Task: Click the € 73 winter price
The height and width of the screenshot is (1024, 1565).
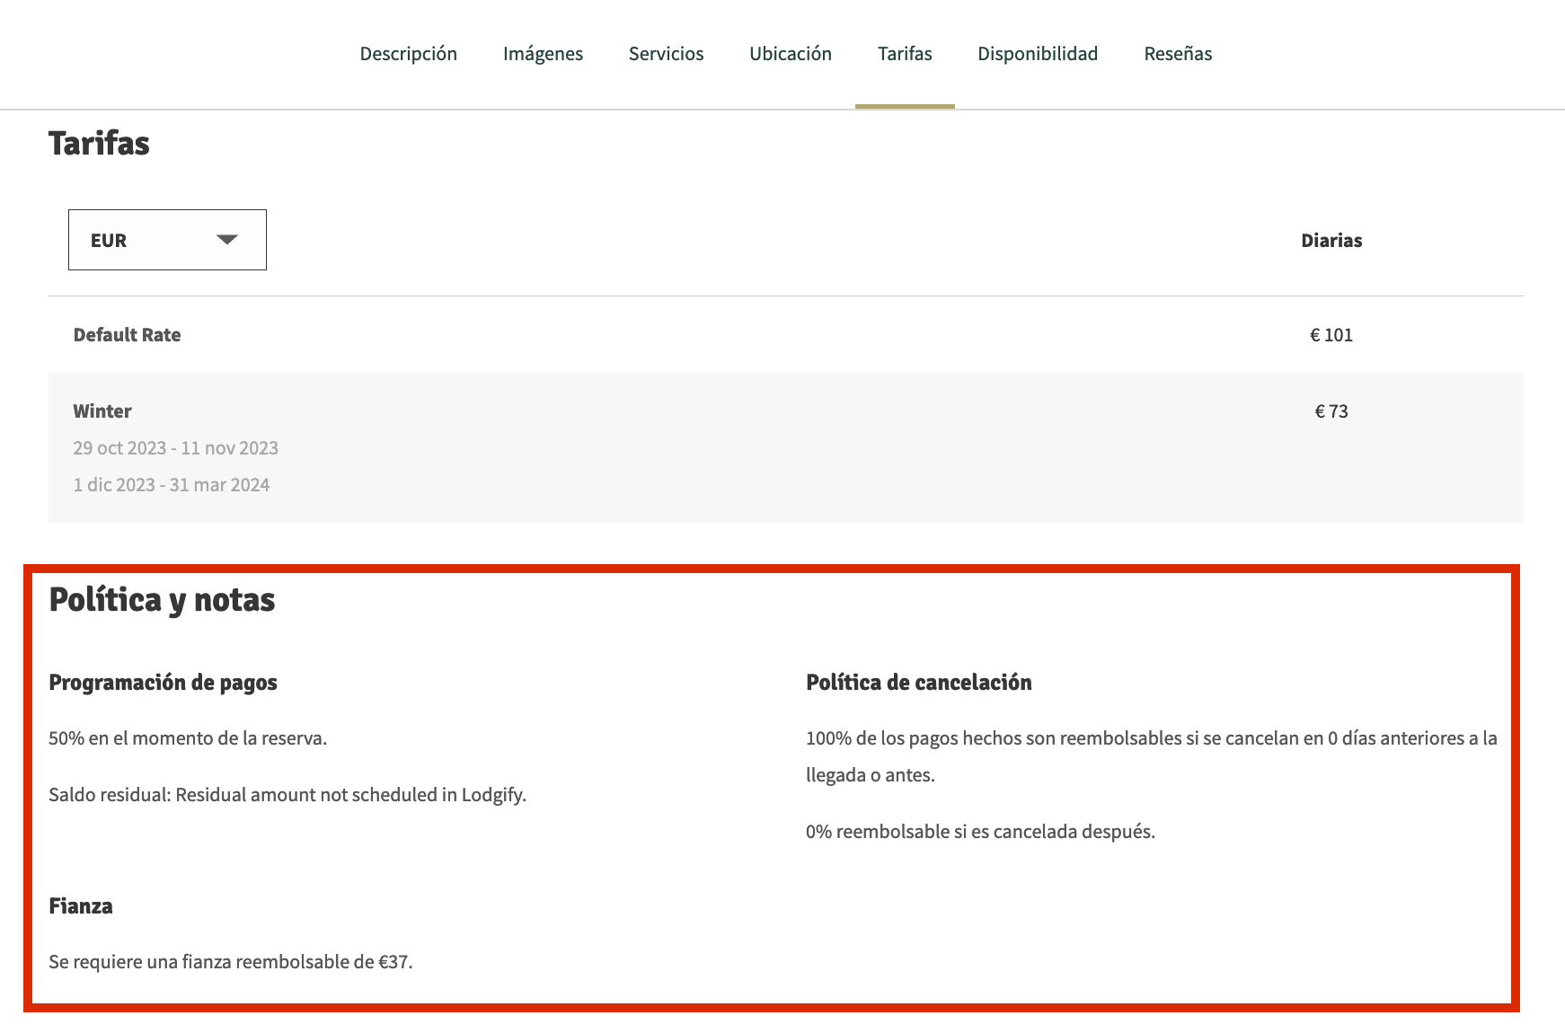Action: point(1331,411)
